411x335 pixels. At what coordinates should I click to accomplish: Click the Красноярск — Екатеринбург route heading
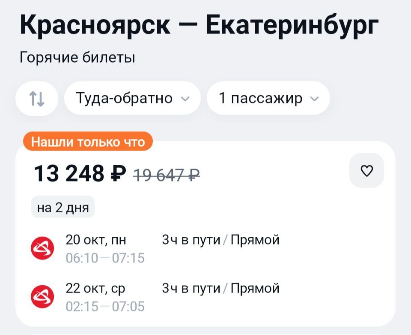[200, 25]
